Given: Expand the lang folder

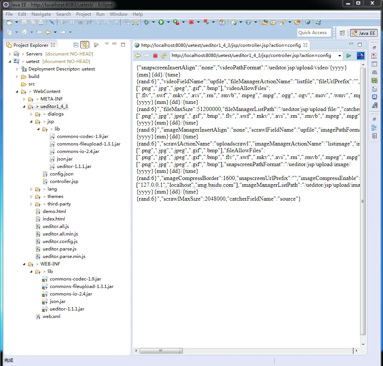Looking at the screenshot, I should (31, 189).
